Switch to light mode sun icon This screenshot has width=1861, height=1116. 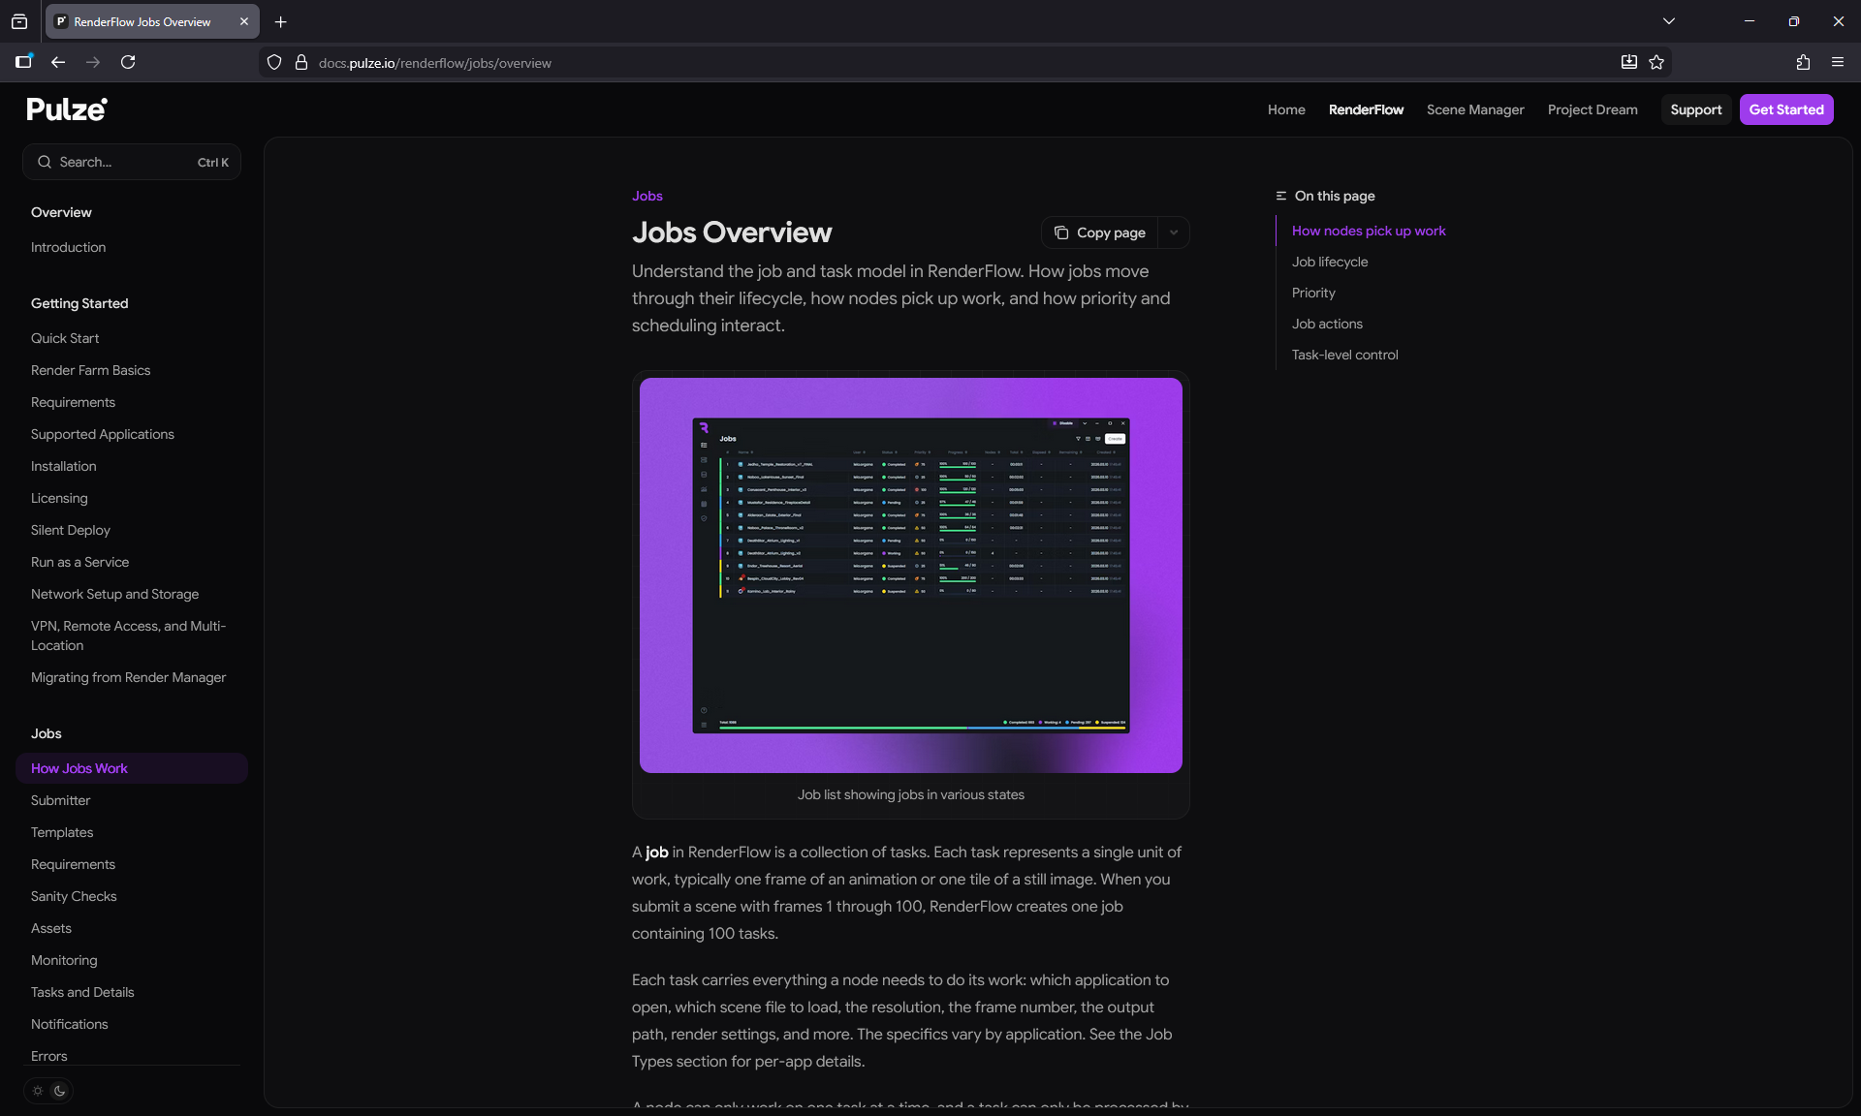pos(38,1091)
